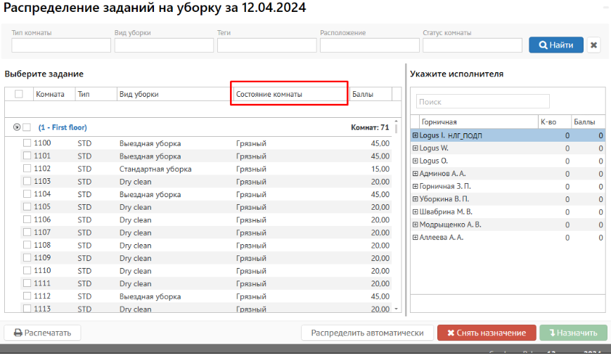Expand the Модрыщенко А. В. row
The height and width of the screenshot is (355, 611).
pos(416,225)
